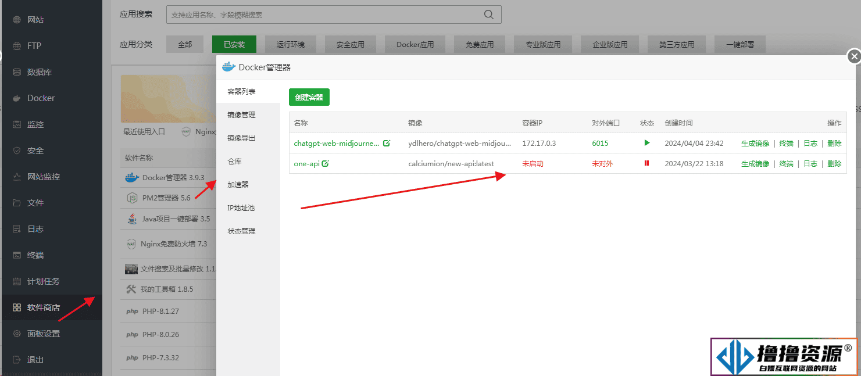The height and width of the screenshot is (376, 861).
Task: Select the 安全应用 category
Action: (x=351, y=44)
